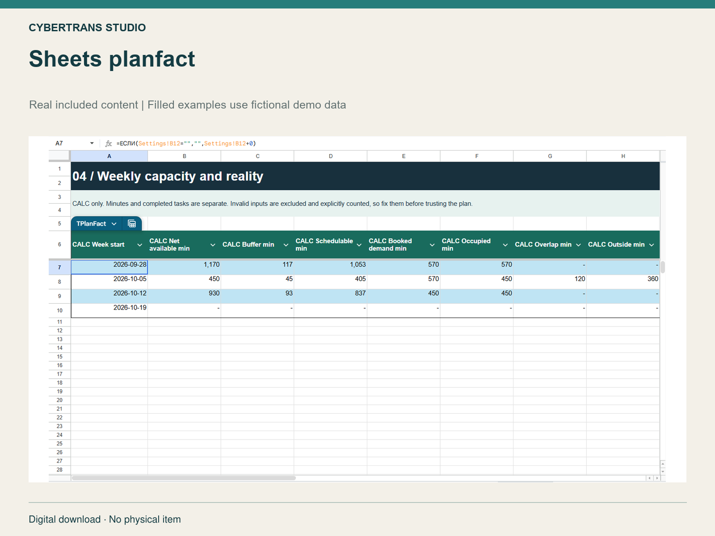Open CALC Week start filter dropdown
Viewport: 715px width, 536px height.
click(x=139, y=245)
